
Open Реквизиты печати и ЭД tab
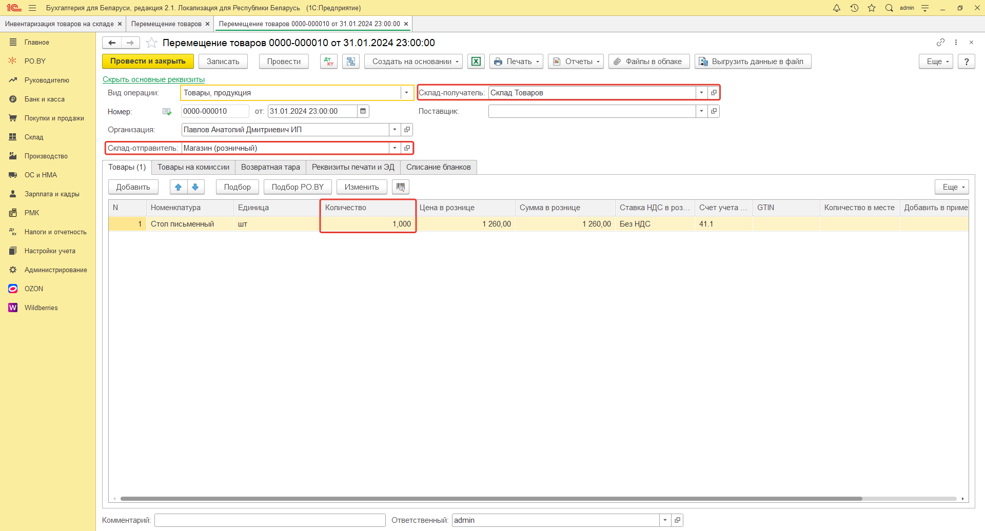pyautogui.click(x=353, y=167)
